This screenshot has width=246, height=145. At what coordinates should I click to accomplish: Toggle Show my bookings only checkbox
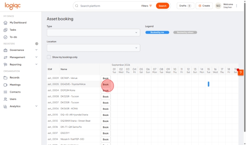point(49,57)
